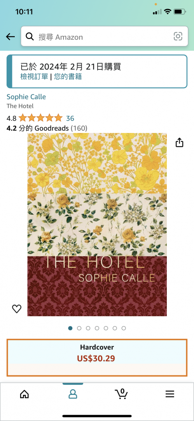Viewport: 194px width, 421px height.
Task: Open the 檢視訂單 link
Action: coord(34,77)
